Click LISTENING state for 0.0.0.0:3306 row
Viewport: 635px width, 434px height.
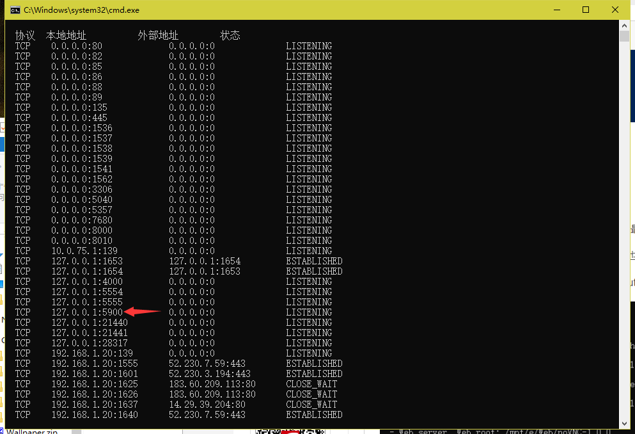[x=309, y=189]
